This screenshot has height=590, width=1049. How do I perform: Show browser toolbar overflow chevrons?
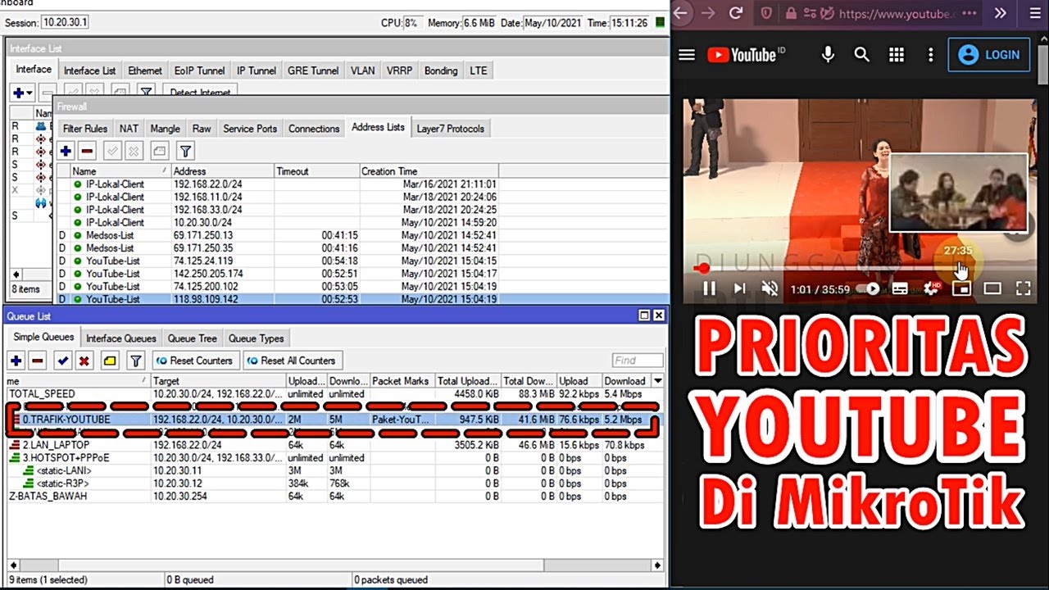[x=1001, y=13]
